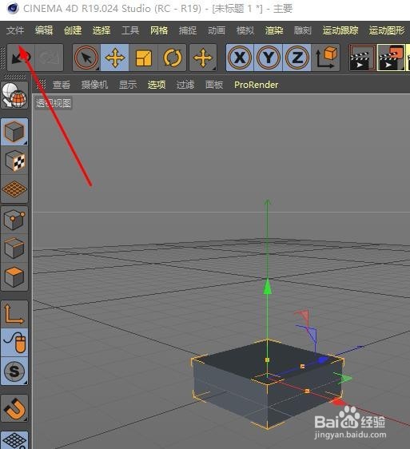Viewport: 410px width, 449px height.
Task: Open the ProRender viewport menu
Action: pyautogui.click(x=256, y=85)
